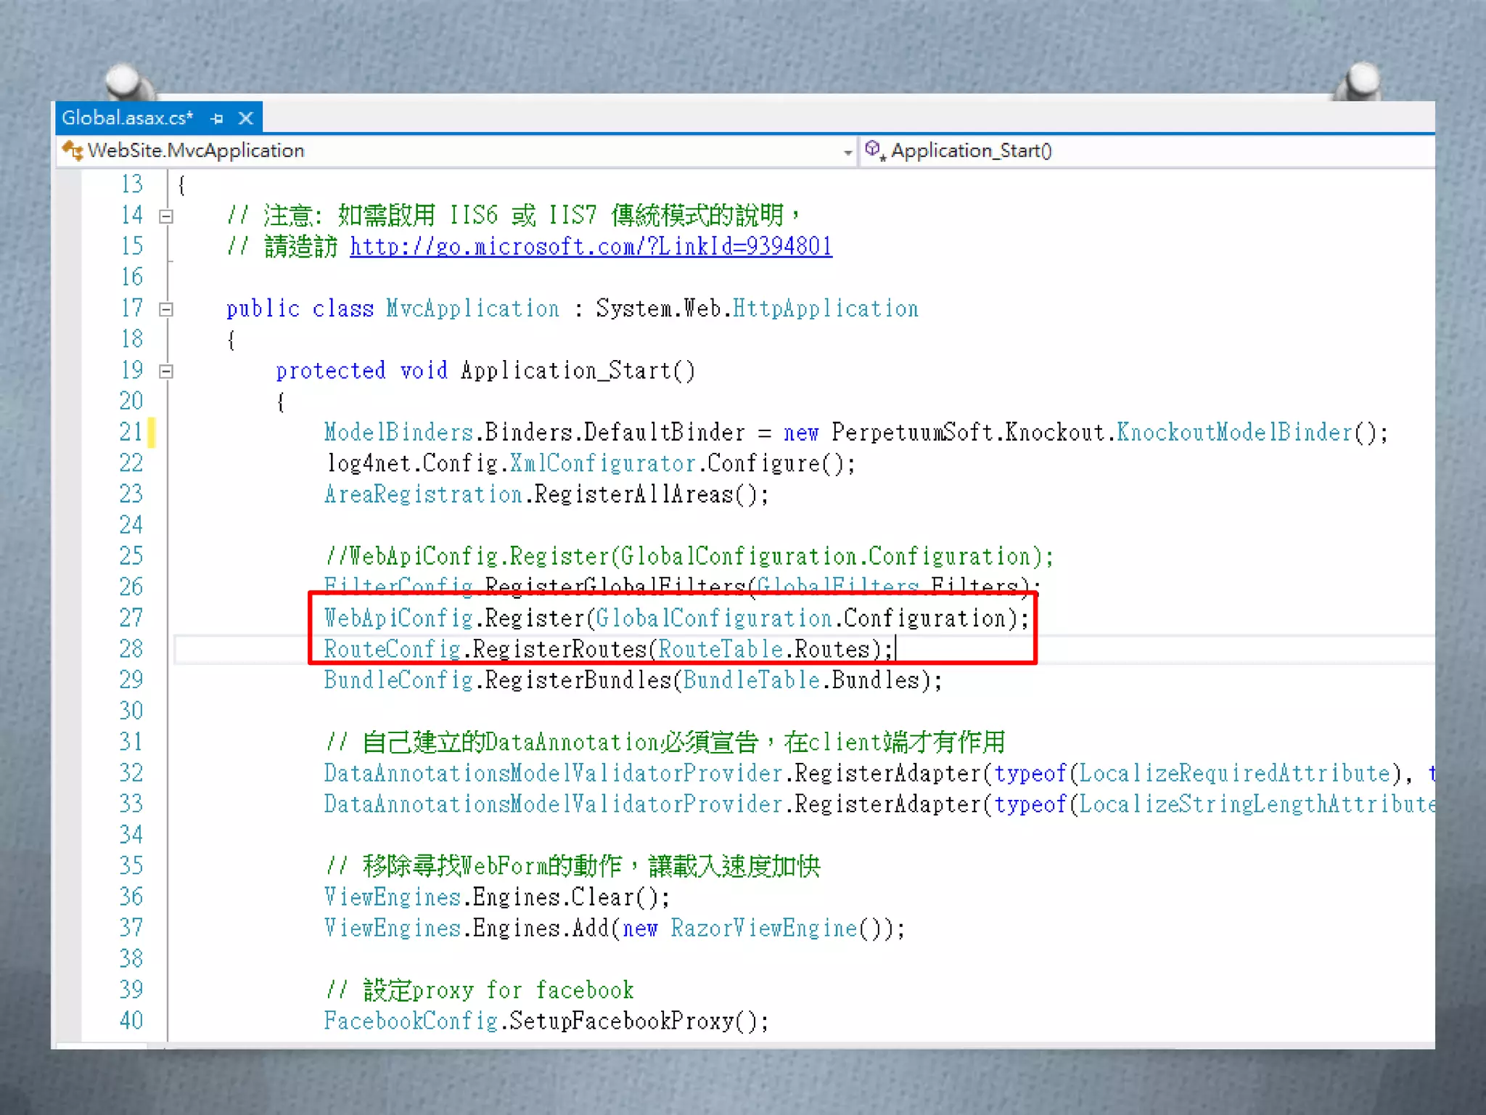The width and height of the screenshot is (1486, 1115).
Task: Collapse the comment block at line 14
Action: tap(166, 216)
